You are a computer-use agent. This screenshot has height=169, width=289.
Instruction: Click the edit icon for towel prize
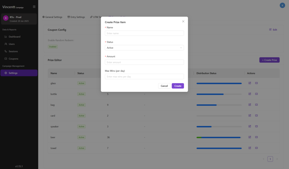point(249,148)
